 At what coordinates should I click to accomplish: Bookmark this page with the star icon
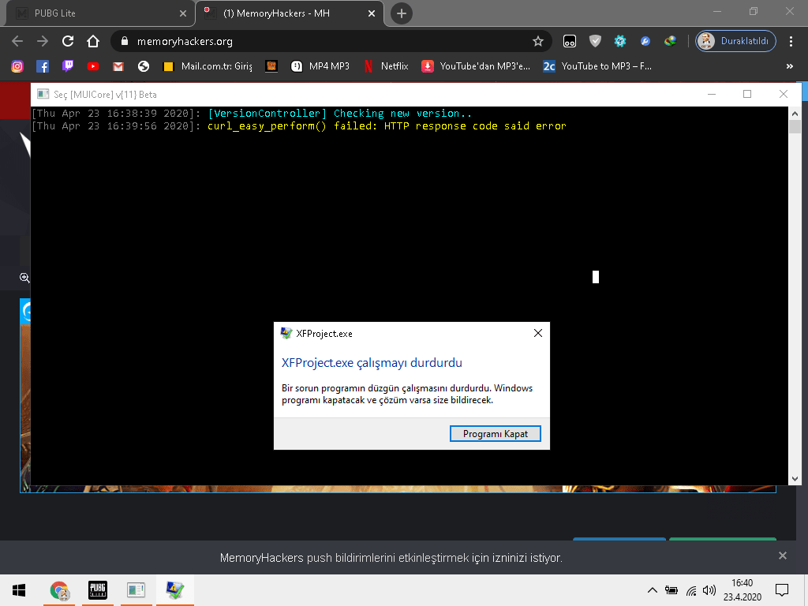[x=538, y=41]
